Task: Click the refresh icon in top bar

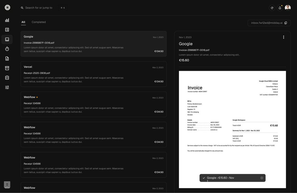Action: click(272, 8)
